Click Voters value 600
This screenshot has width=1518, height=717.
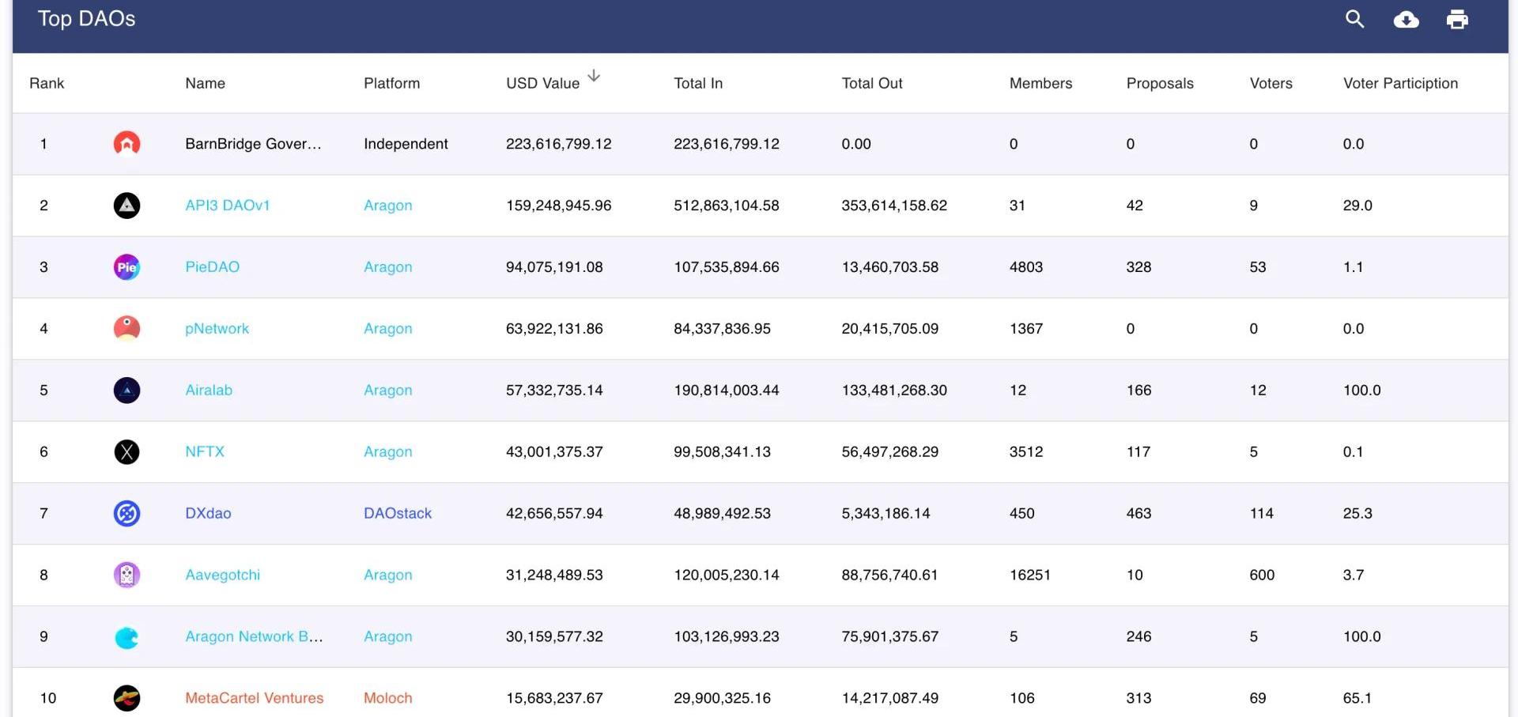(x=1262, y=575)
